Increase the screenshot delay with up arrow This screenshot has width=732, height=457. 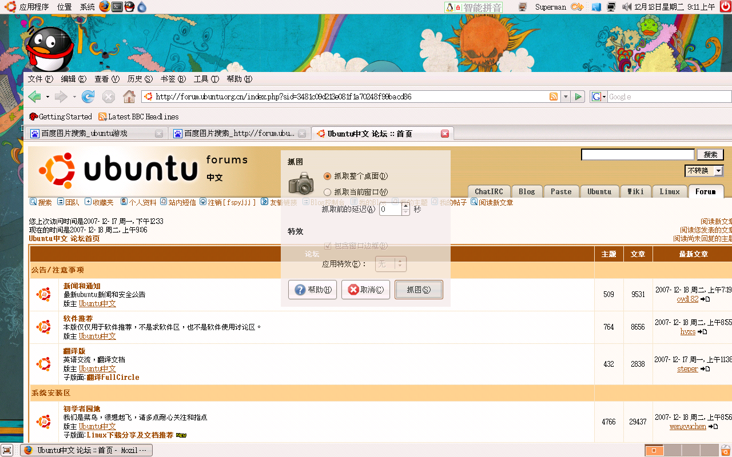click(405, 206)
